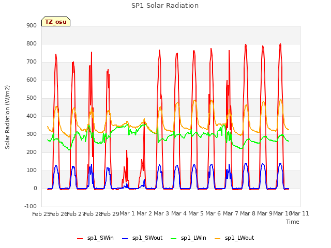The width and height of the screenshot is (331, 248).
Task: Click the 900 y-axis tick label
Action: (x=32, y=25)
